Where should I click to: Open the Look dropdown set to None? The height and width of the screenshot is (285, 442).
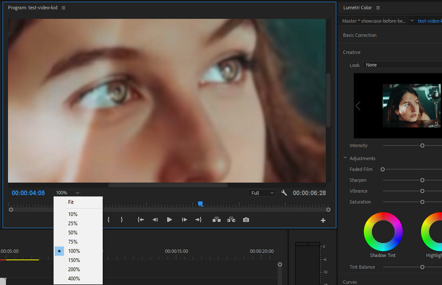pyautogui.click(x=401, y=65)
